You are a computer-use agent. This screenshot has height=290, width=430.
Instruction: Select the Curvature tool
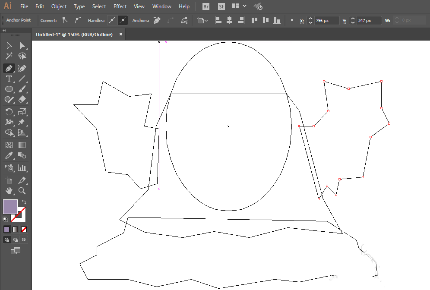tap(22, 68)
